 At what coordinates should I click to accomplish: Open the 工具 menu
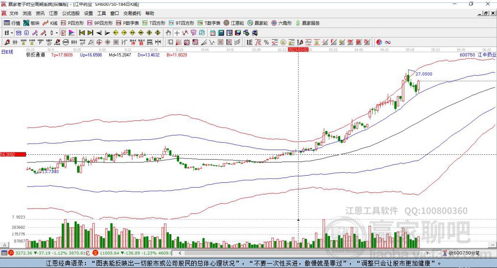101,13
